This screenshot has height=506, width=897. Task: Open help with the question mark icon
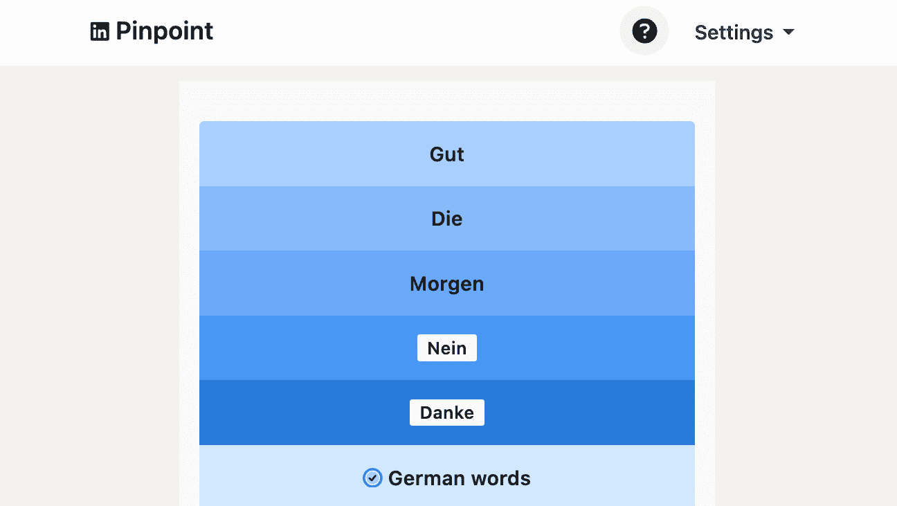[644, 31]
